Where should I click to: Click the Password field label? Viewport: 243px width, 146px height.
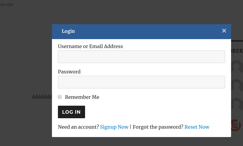click(x=69, y=72)
